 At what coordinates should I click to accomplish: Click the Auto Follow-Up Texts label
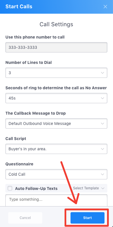pos(36,189)
